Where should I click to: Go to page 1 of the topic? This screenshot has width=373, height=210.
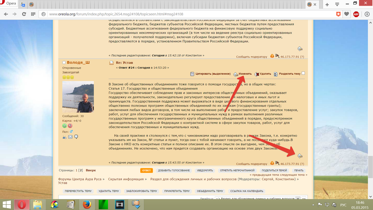pos(76,170)
